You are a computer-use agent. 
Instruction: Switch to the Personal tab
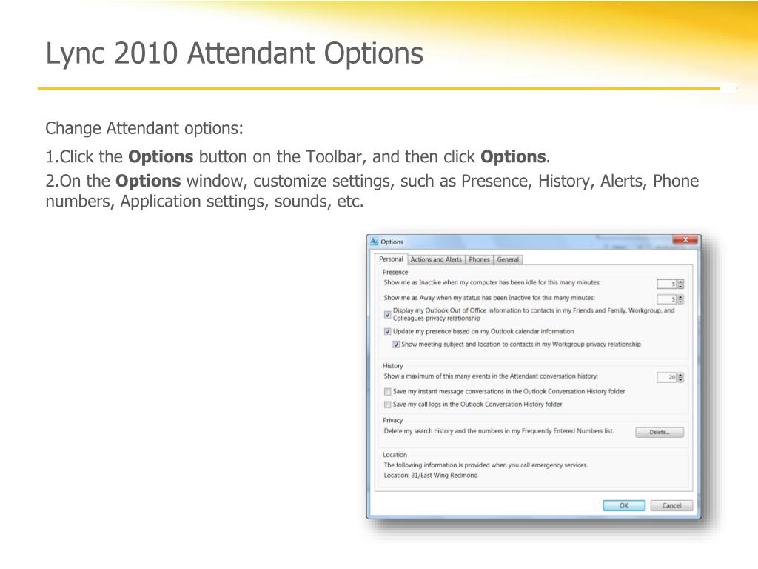391,259
